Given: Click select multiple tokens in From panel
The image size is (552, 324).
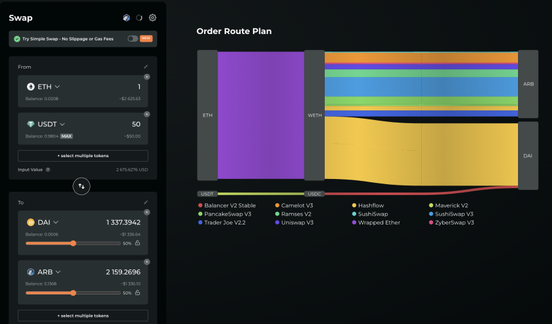Looking at the screenshot, I should coord(83,156).
